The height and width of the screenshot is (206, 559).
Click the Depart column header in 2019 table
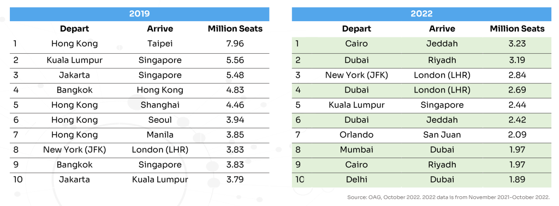coord(74,29)
